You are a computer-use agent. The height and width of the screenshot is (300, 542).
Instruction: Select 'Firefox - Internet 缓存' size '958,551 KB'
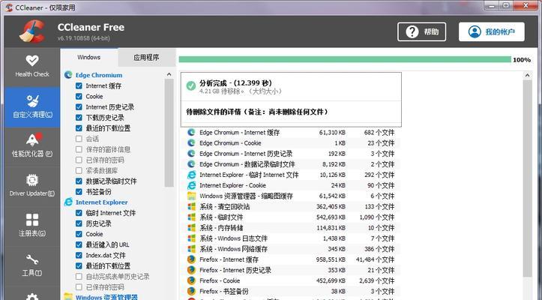[331, 259]
